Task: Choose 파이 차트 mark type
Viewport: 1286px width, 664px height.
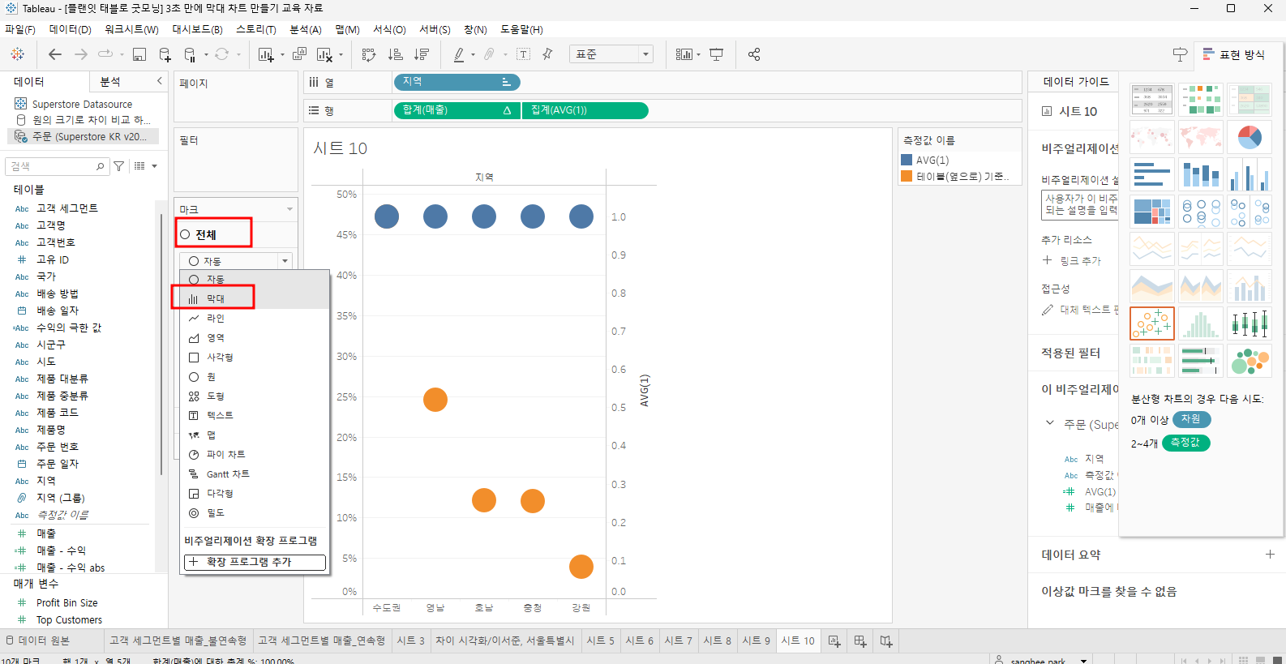Action: pyautogui.click(x=254, y=454)
